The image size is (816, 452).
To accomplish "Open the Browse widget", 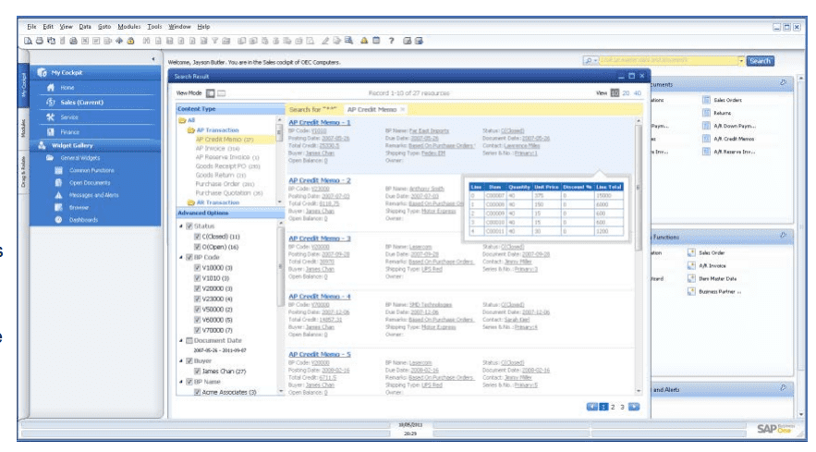I will (x=79, y=207).
